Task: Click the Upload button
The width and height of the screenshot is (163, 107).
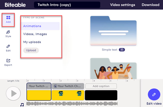Action: coord(31,50)
